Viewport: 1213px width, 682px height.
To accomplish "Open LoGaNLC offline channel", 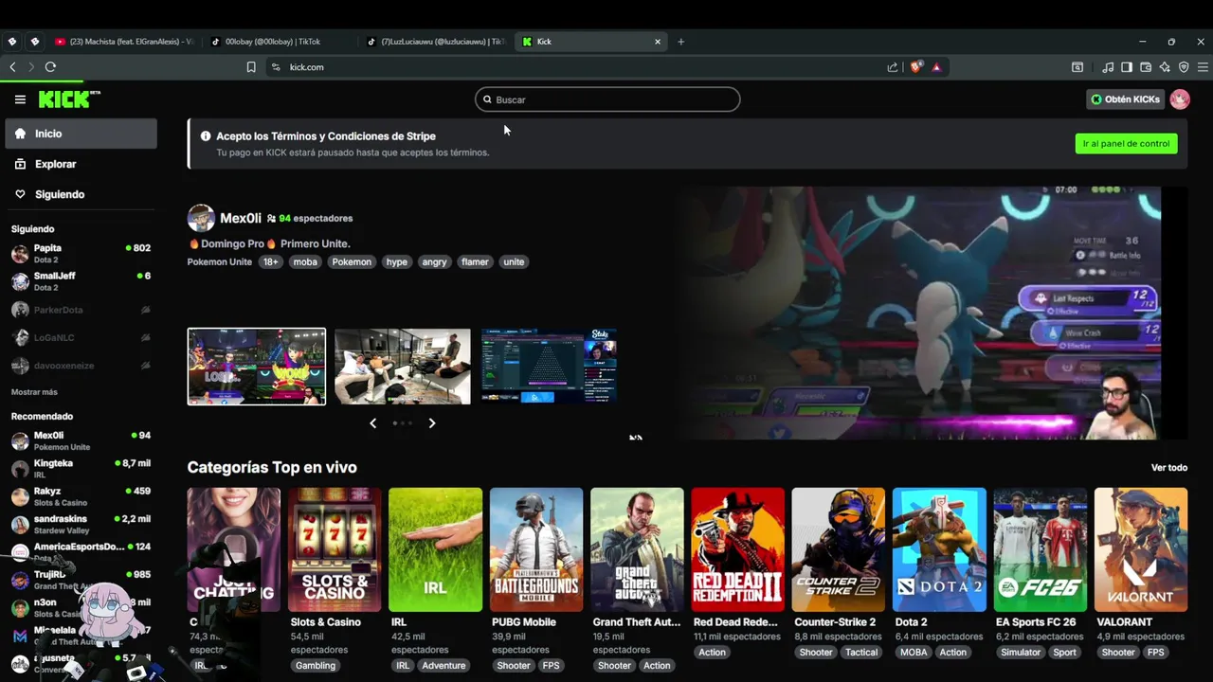I will click(x=81, y=337).
